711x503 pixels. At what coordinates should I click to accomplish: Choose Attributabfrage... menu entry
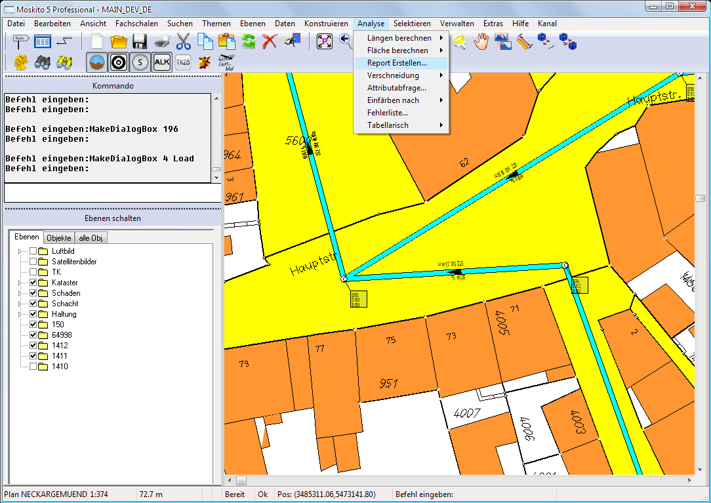[401, 88]
